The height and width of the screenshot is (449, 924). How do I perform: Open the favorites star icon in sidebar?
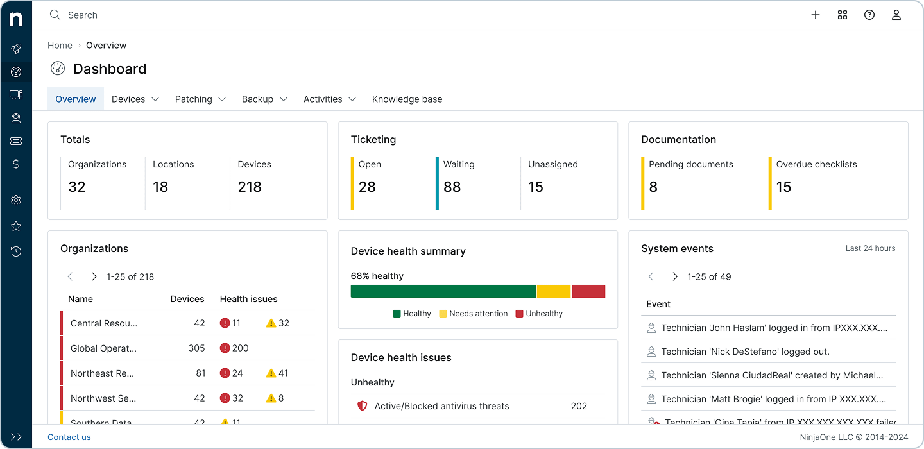pos(16,226)
